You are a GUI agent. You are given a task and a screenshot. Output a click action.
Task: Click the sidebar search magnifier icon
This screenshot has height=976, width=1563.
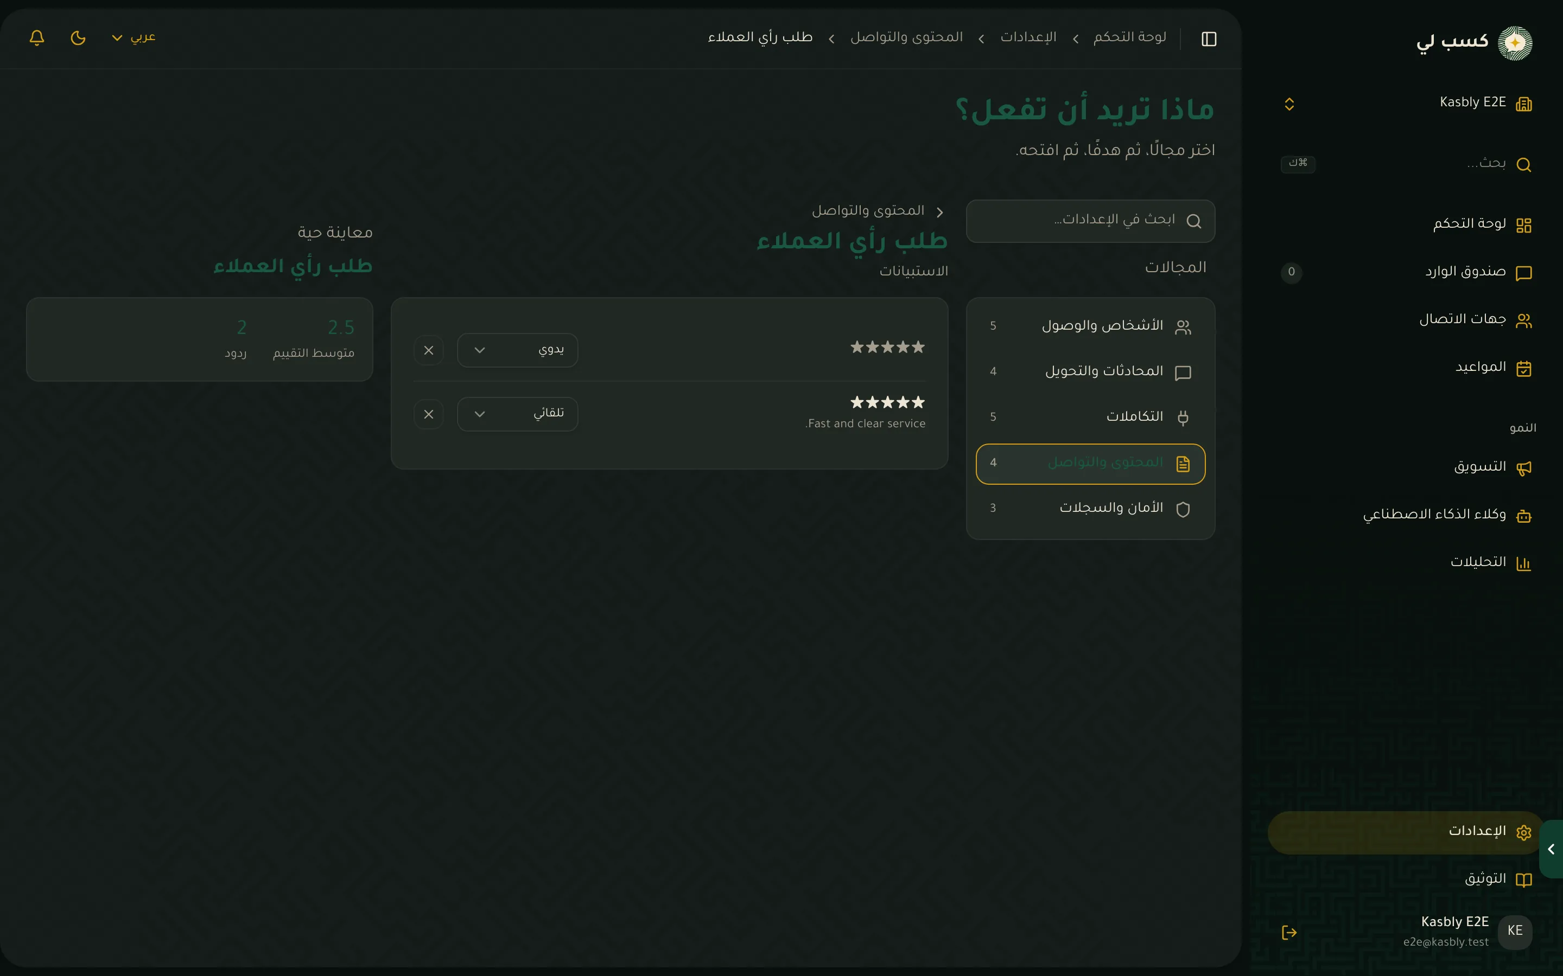tap(1523, 165)
